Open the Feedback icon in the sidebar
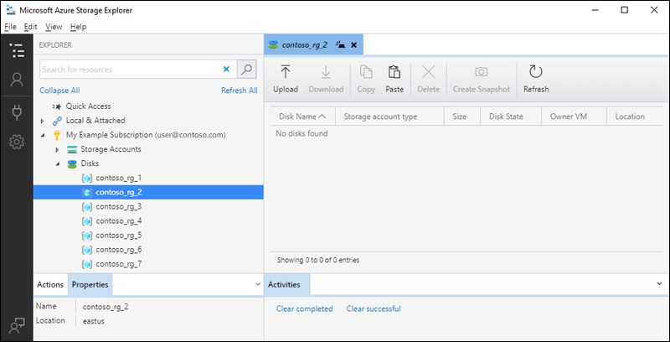Screen dimensions: 670x342 tap(17, 327)
